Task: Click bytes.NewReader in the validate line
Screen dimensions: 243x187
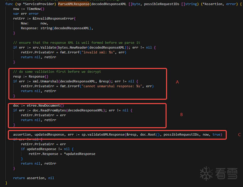Action: point(73,47)
